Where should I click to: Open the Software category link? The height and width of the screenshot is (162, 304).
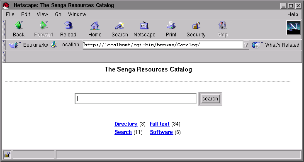pyautogui.click(x=161, y=132)
